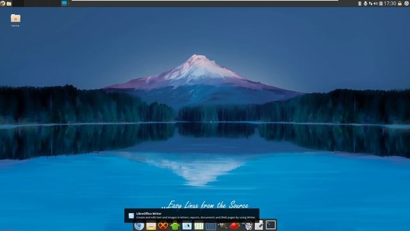
Task: Click the volume speaker tray icon
Action: (x=375, y=3)
